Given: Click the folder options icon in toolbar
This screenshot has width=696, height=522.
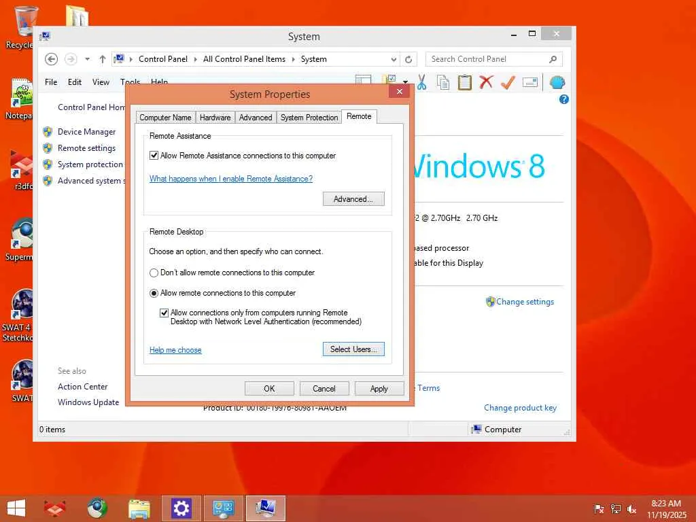Looking at the screenshot, I should 389,80.
